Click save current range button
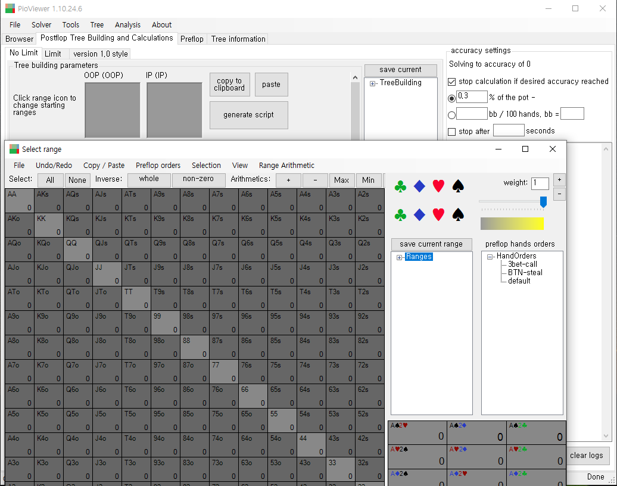The width and height of the screenshot is (617, 486). coord(431,244)
